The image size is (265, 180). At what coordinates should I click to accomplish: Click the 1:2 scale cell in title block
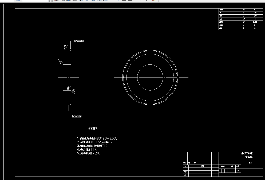239,171
